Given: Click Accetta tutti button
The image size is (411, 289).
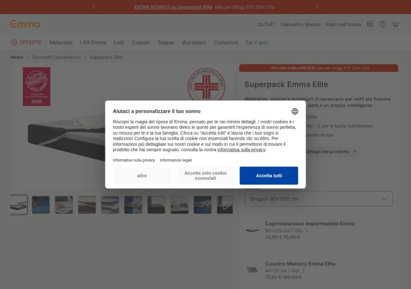Looking at the screenshot, I should [269, 175].
